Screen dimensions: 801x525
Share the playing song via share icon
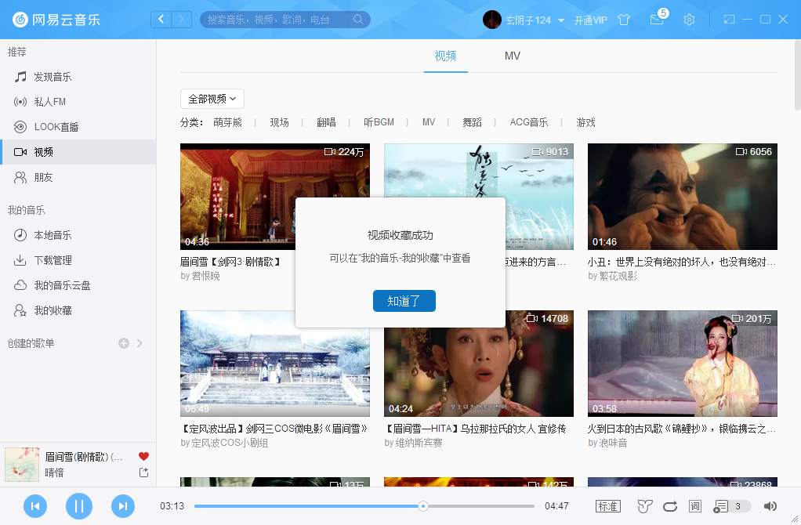coord(143,472)
